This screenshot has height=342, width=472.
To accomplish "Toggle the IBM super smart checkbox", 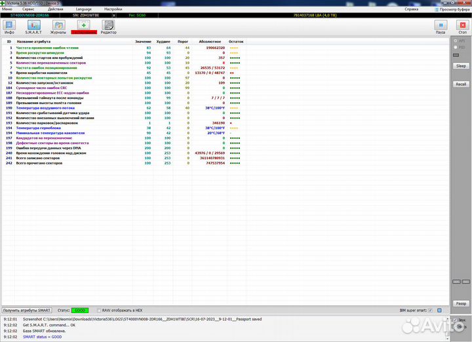I will click(431, 310).
